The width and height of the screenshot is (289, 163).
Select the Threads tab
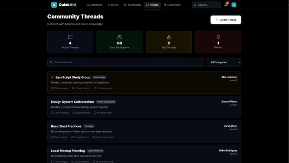pos(152,5)
